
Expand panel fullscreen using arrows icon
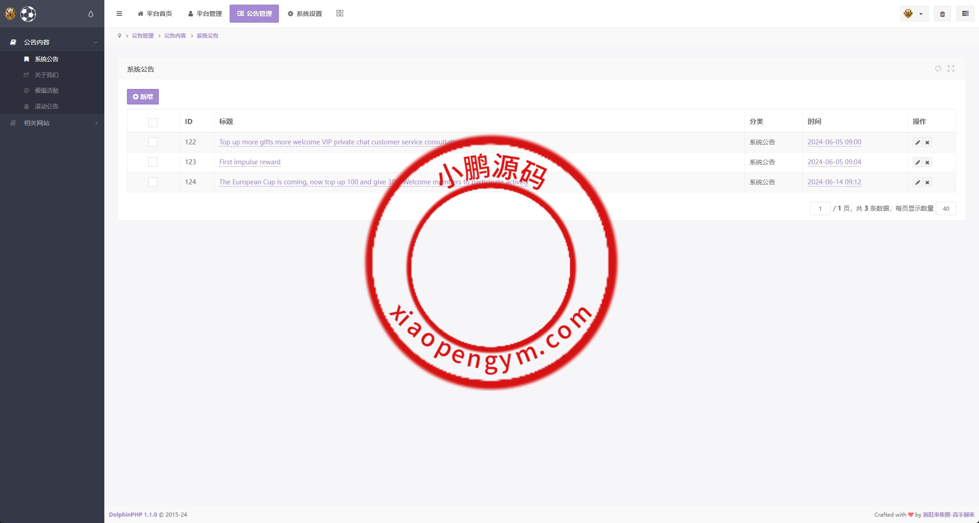tap(951, 69)
